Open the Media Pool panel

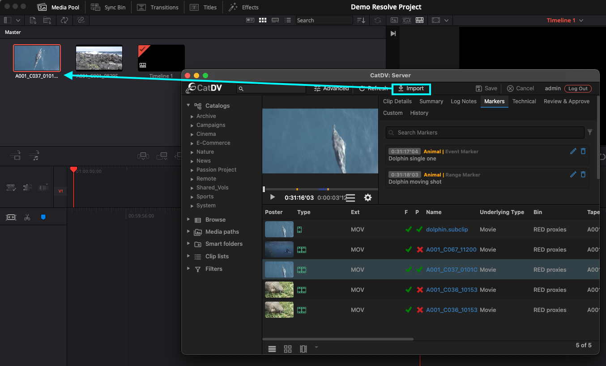coord(58,7)
